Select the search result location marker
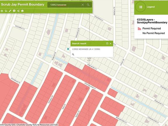This screenshot has width=168, height=126. (68, 49)
